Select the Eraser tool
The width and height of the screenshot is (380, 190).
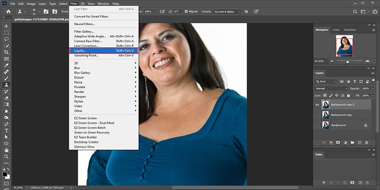point(6,98)
